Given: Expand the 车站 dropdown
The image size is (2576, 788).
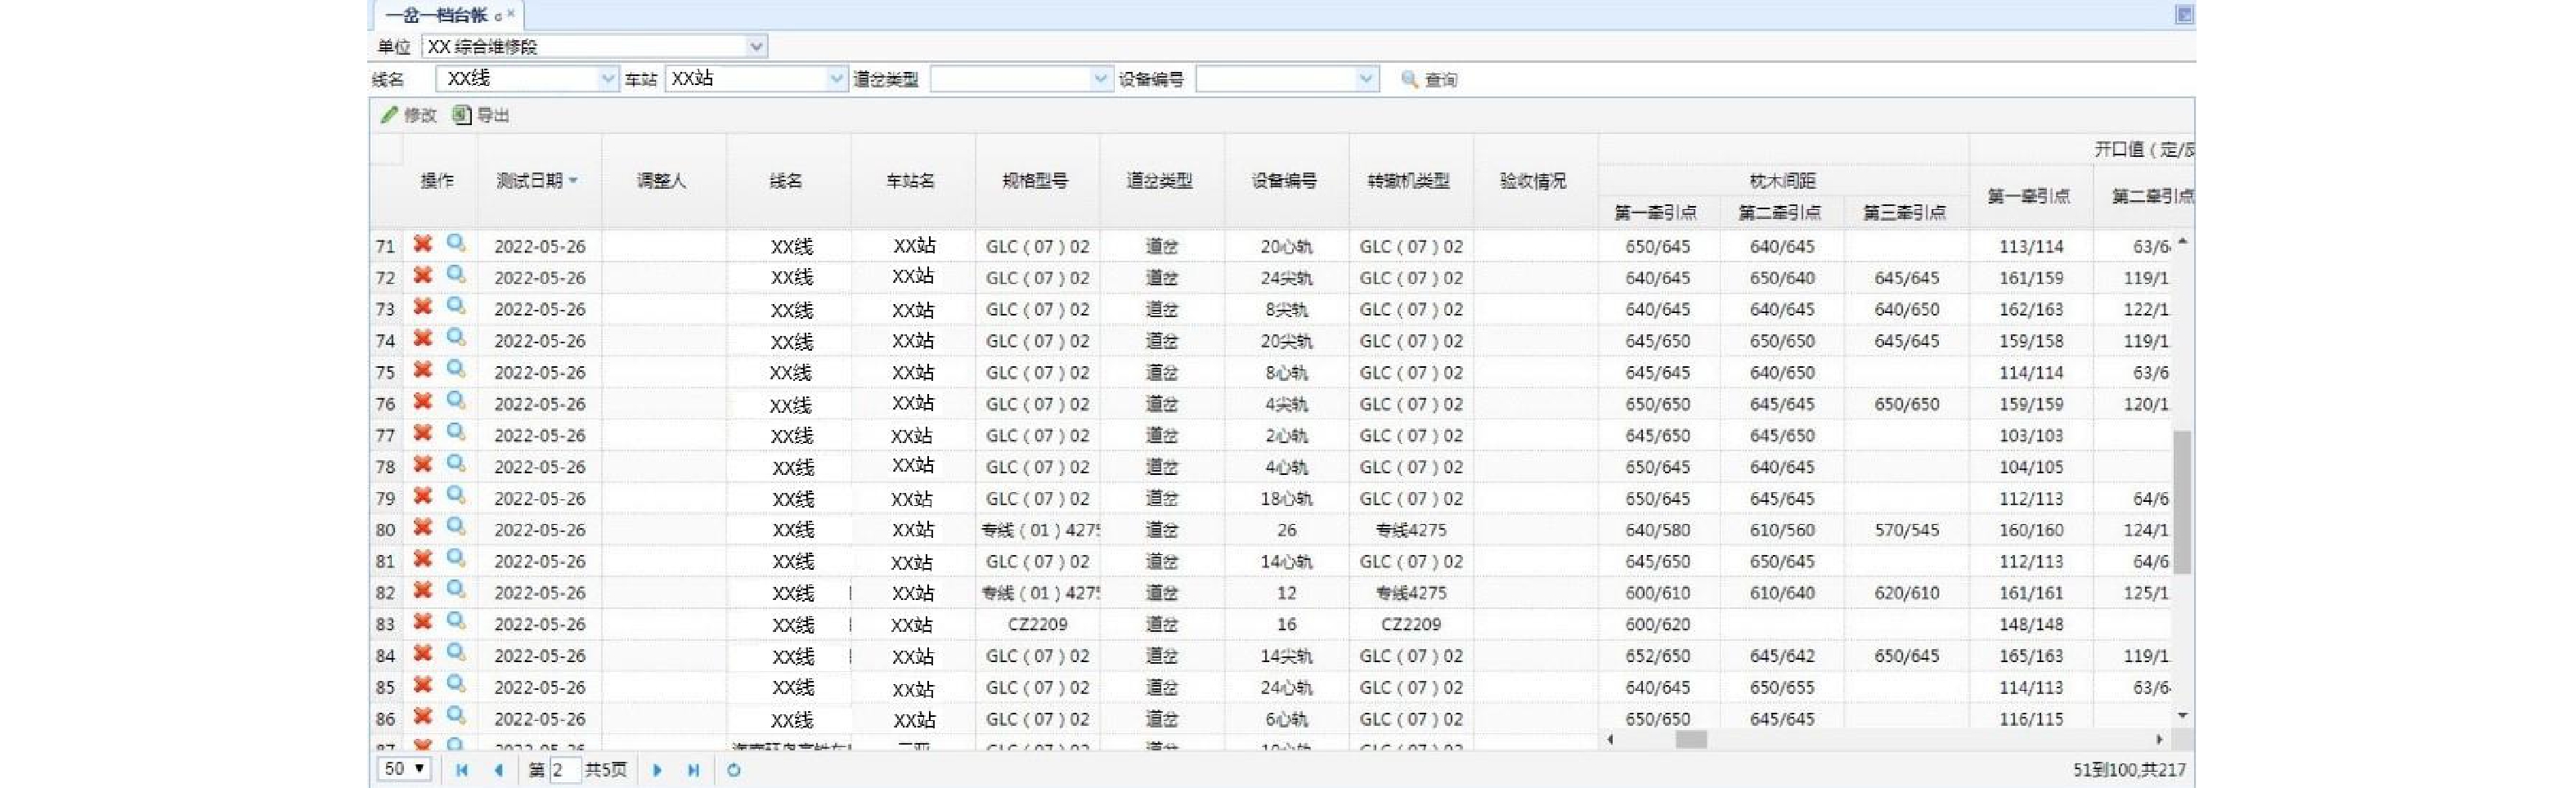Looking at the screenshot, I should [x=837, y=79].
